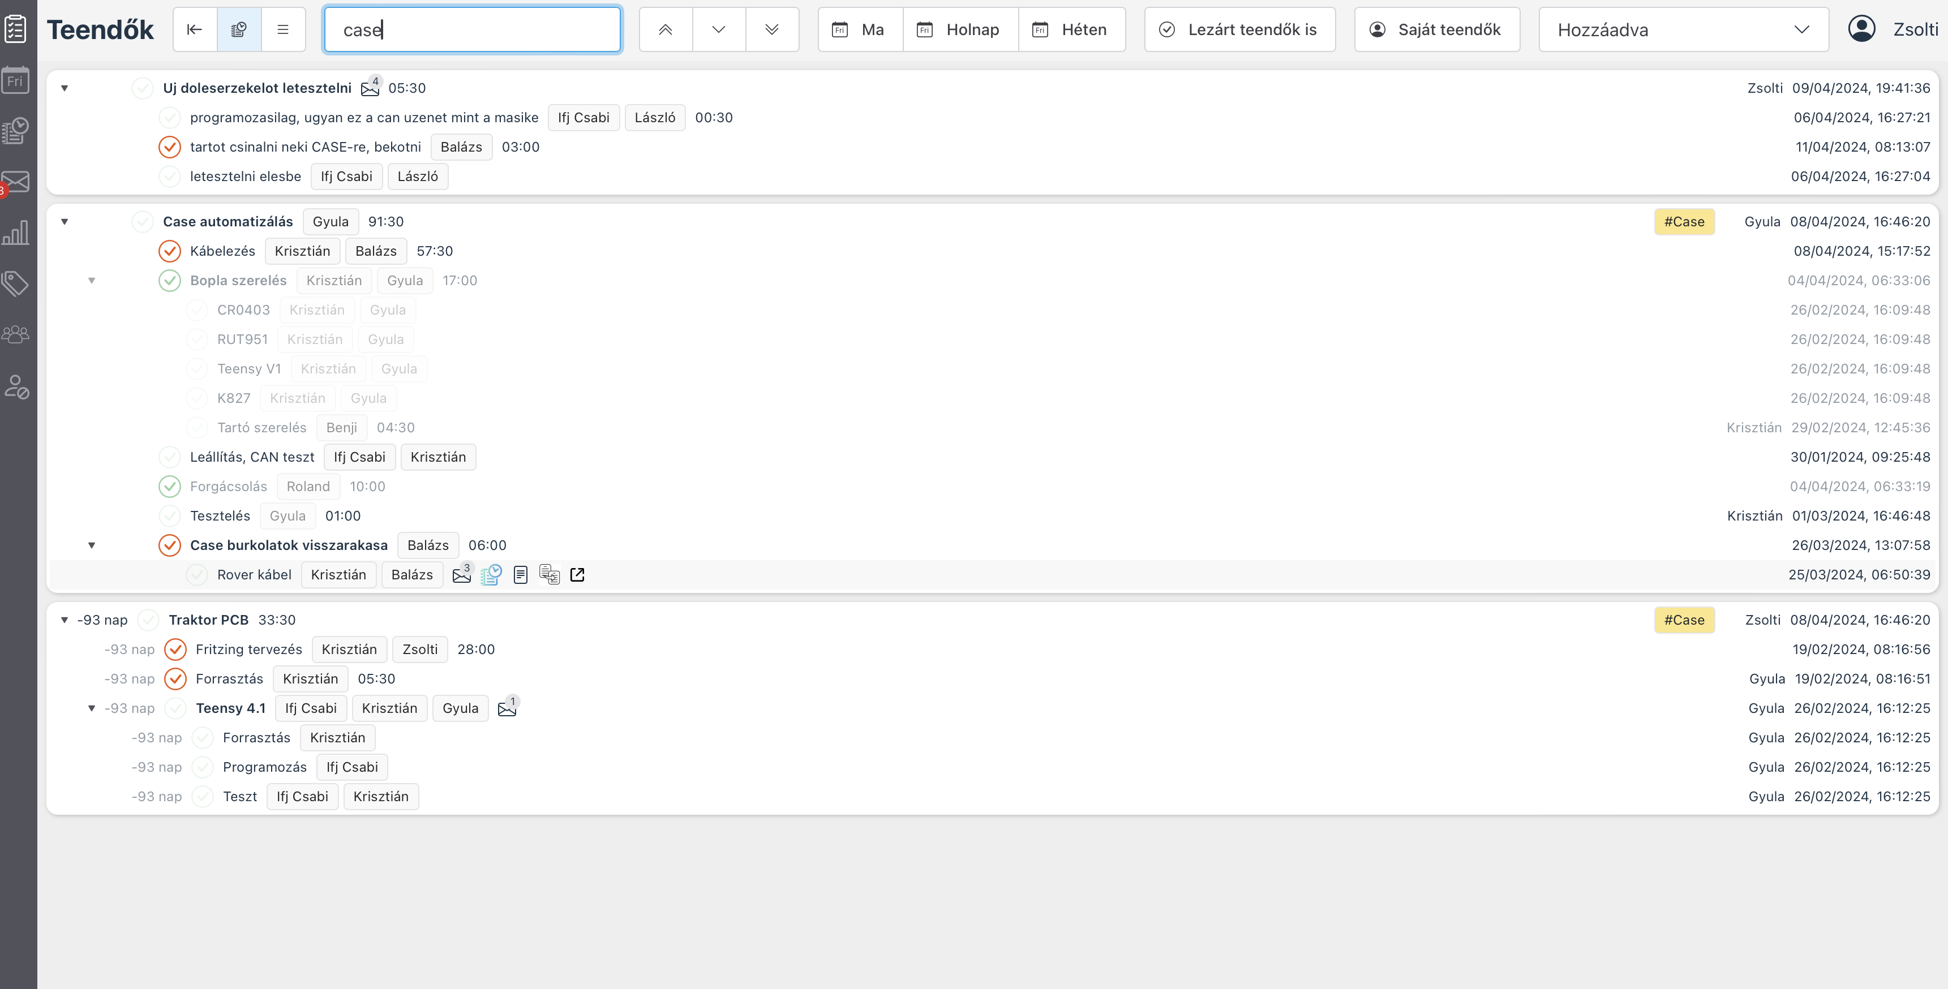Open the bar chart statistics sidebar icon
Image resolution: width=1948 pixels, height=989 pixels.
[x=16, y=232]
